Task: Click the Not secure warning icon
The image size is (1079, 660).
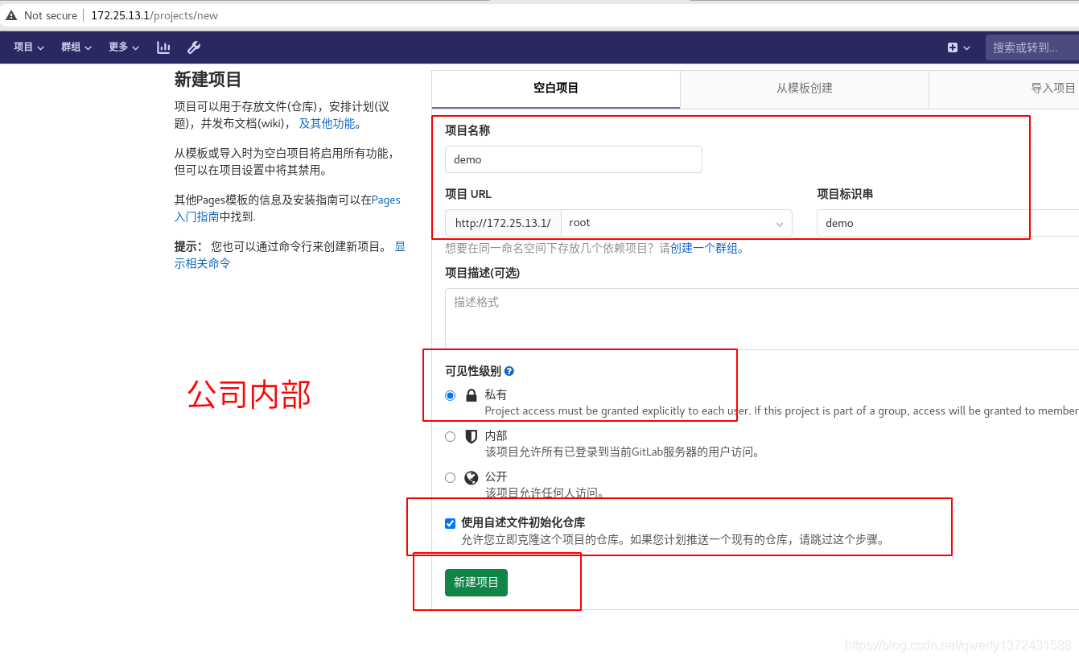Action: coord(11,15)
